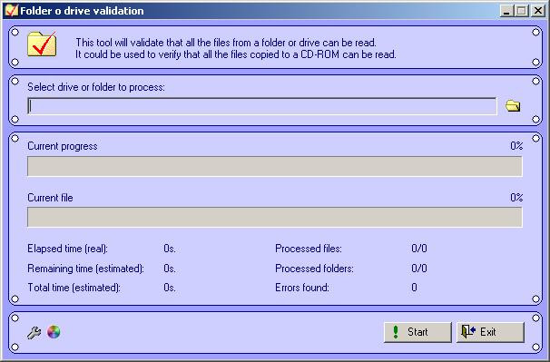The width and height of the screenshot is (550, 362).
Task: Click the Current progress 0% value
Action: [516, 146]
